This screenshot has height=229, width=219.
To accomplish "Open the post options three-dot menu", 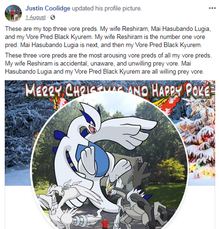I will pos(212,8).
